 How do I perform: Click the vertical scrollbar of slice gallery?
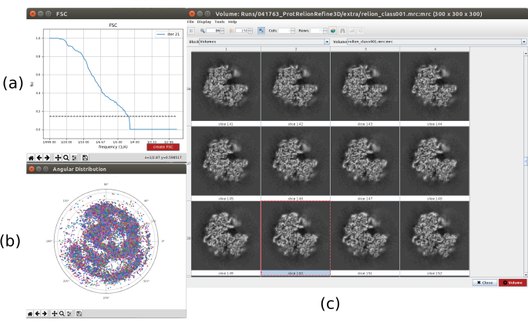pos(526,163)
